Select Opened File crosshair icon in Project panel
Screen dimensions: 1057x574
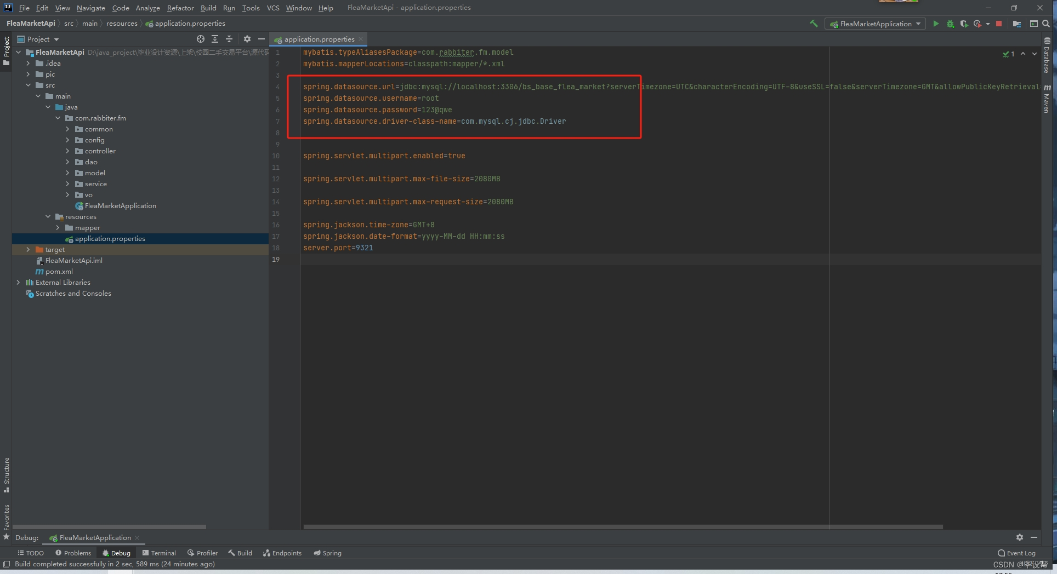pyautogui.click(x=201, y=39)
